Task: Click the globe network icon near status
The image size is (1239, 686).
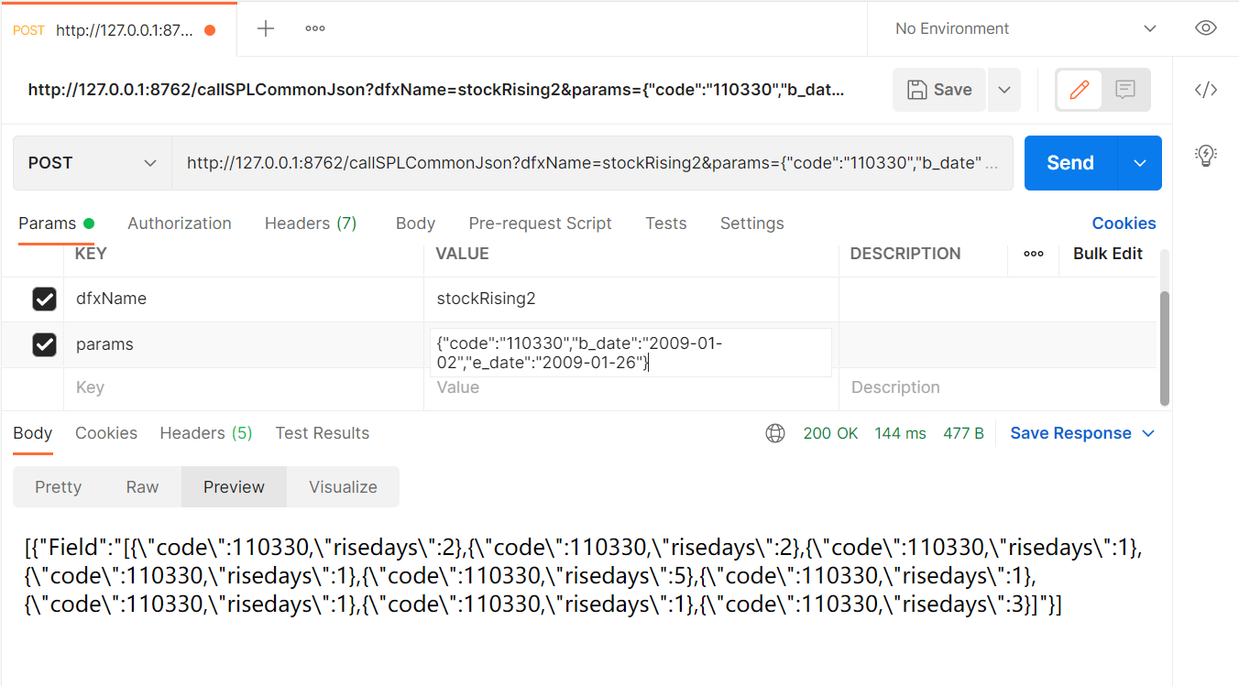Action: pos(775,433)
